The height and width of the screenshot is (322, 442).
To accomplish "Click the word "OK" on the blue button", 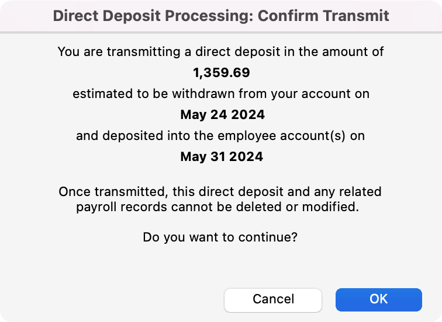I will [x=378, y=299].
